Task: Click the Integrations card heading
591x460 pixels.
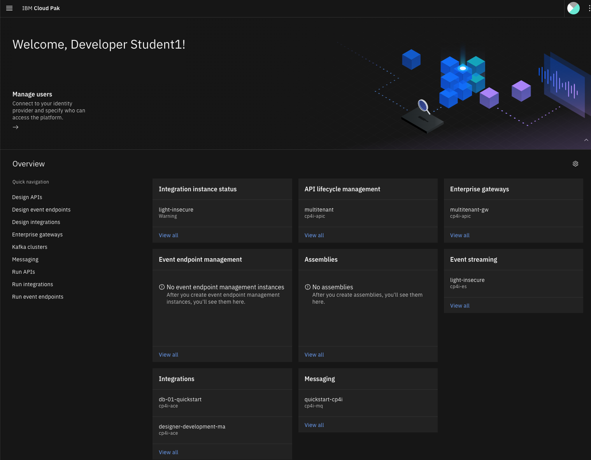Action: click(177, 379)
